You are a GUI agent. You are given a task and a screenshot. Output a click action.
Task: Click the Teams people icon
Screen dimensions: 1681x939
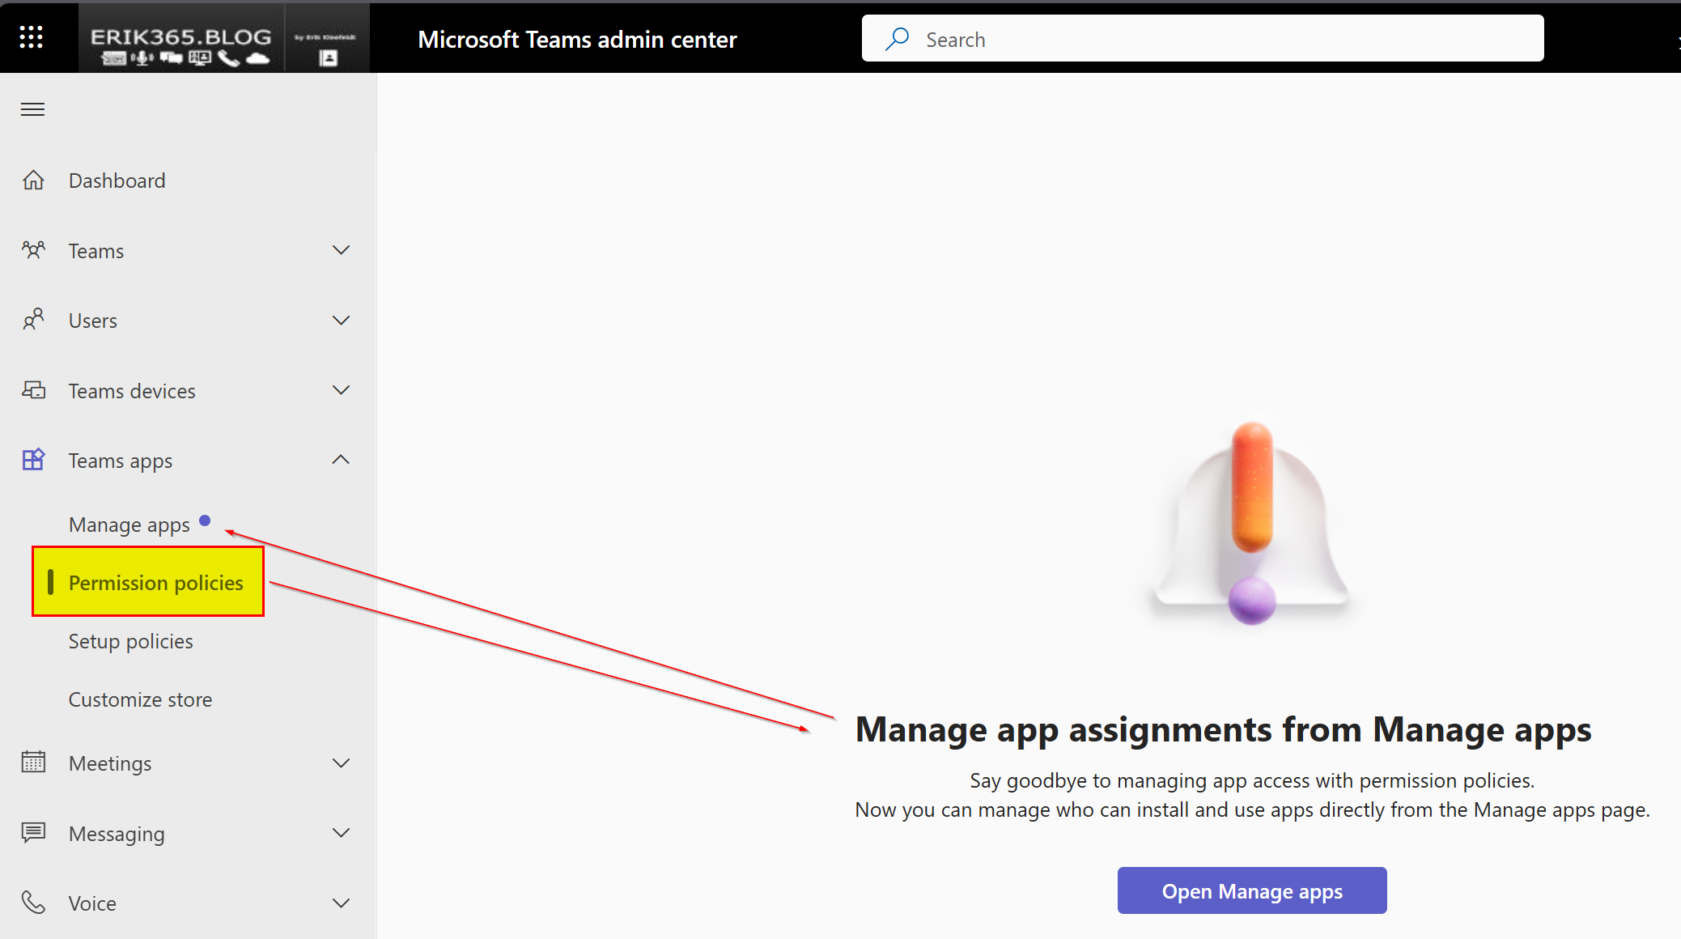click(x=33, y=250)
